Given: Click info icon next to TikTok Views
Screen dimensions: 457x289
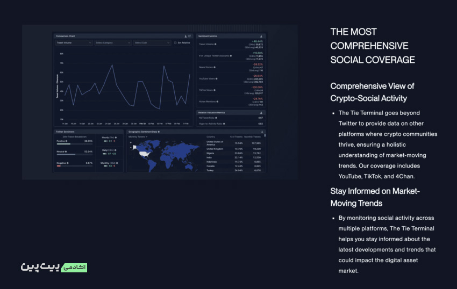Looking at the screenshot, I should tap(215, 90).
